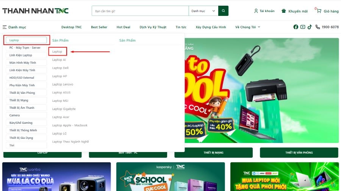Open the Laptop AI link
341x191 pixels.
[59, 60]
